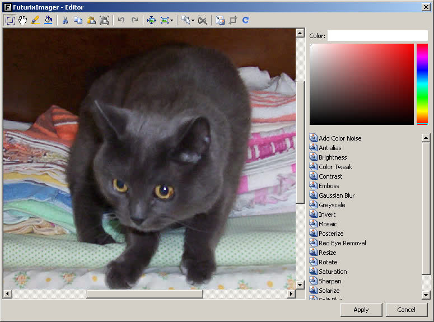Select Gaussian Blur from effects list

click(x=336, y=195)
